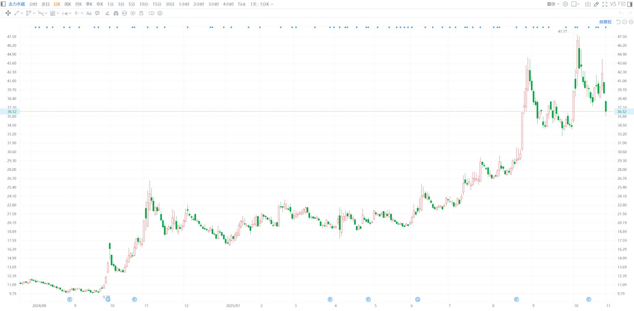Delete drawings with the trash can icon
Viewport: 634px width, 311px height.
coord(141,13)
